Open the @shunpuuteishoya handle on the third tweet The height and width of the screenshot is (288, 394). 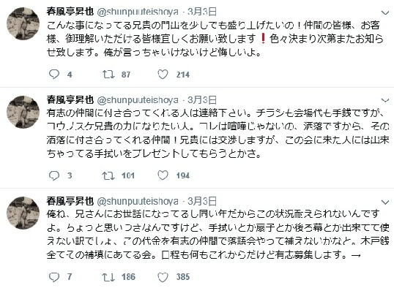(x=138, y=201)
